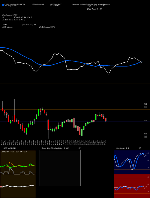Click the 'BUY Slowing @ 0%' ADX signal
The image size is (150, 198).
[47, 27]
